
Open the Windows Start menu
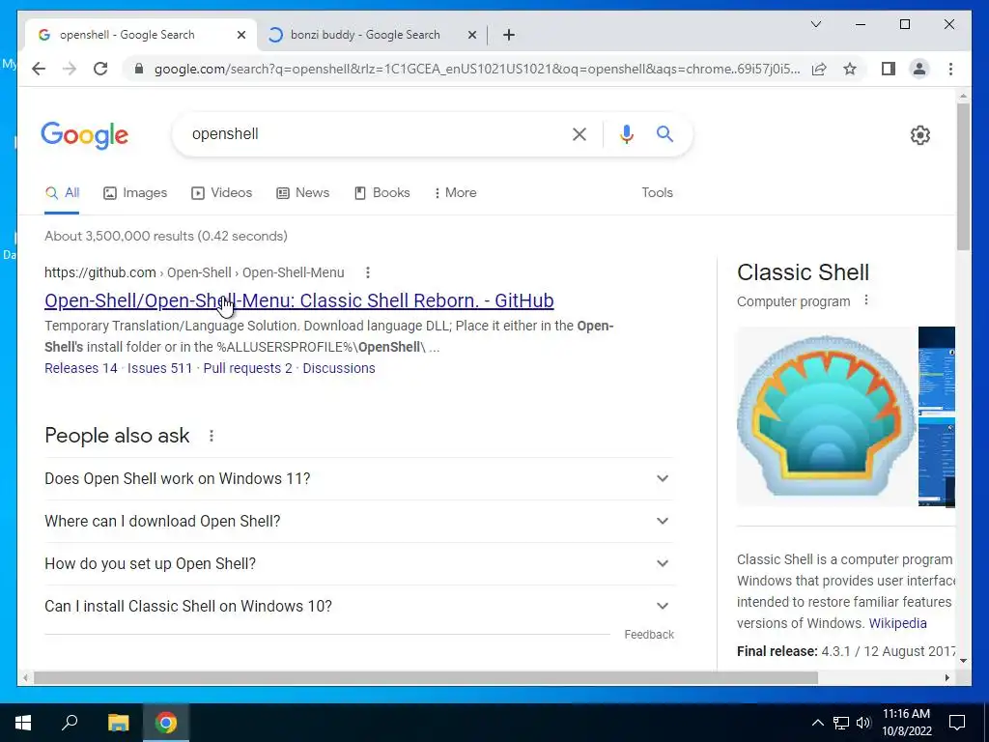(x=23, y=723)
